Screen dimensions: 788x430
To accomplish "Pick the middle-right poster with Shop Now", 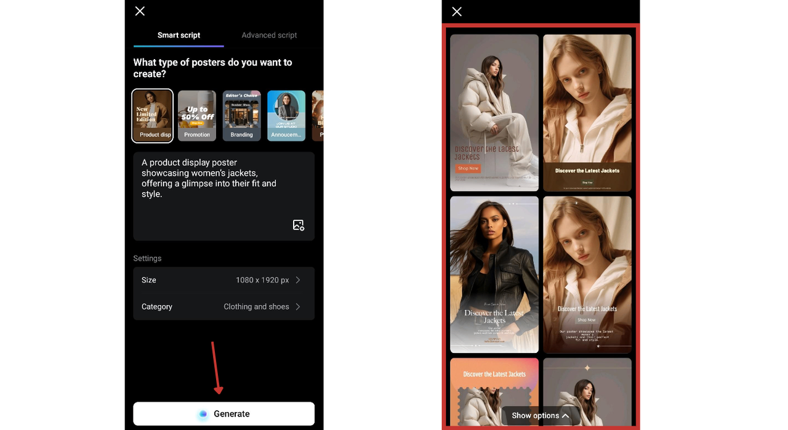I will 587,275.
